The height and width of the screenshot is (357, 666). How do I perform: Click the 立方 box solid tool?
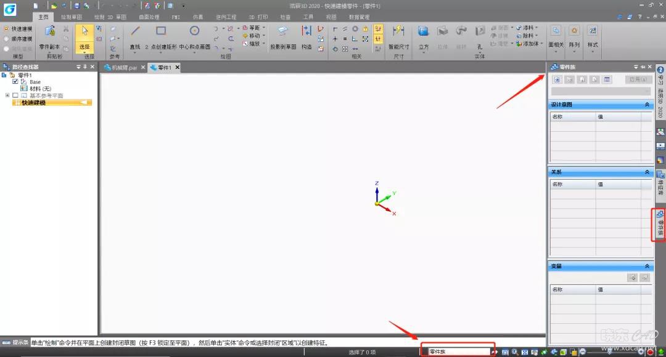pyautogui.click(x=424, y=36)
